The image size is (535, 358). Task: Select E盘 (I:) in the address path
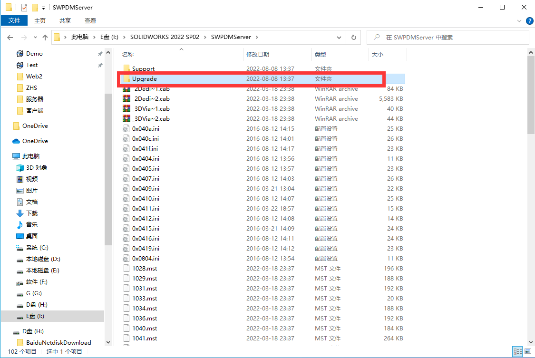pos(109,37)
